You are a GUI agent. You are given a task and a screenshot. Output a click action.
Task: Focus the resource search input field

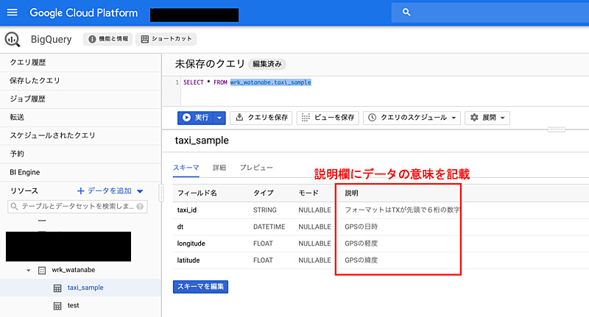(x=77, y=207)
